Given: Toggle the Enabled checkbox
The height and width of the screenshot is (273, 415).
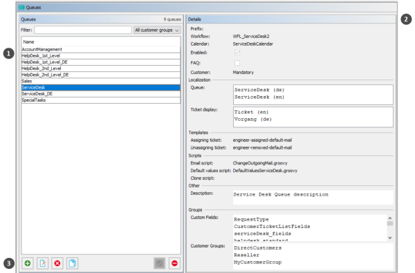Looking at the screenshot, I should pos(237,53).
